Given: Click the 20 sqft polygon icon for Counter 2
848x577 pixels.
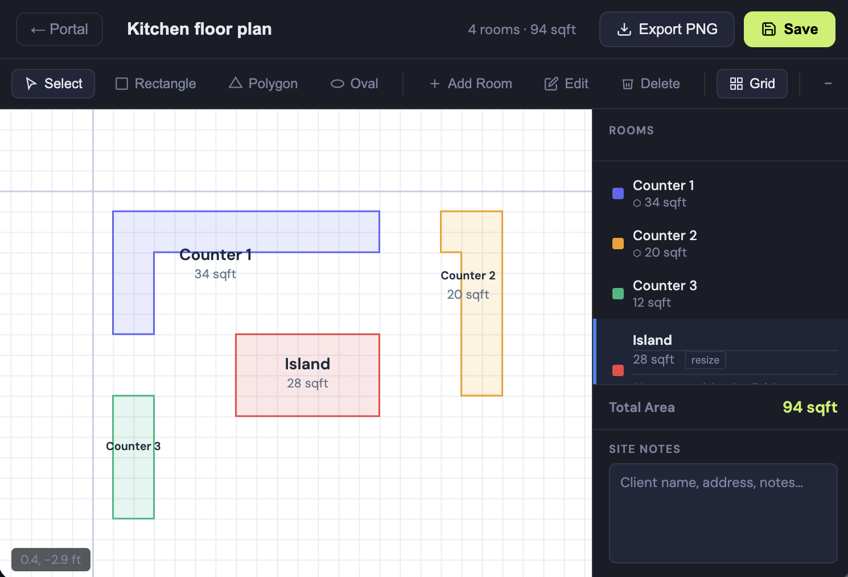Looking at the screenshot, I should 637,253.
